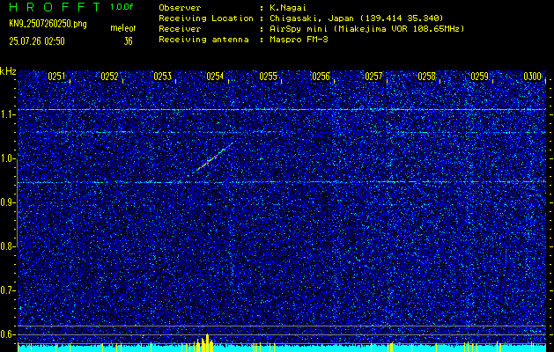Click the date stamp 25.07.26 02:50
This screenshot has width=554, height=352.
click(x=37, y=41)
